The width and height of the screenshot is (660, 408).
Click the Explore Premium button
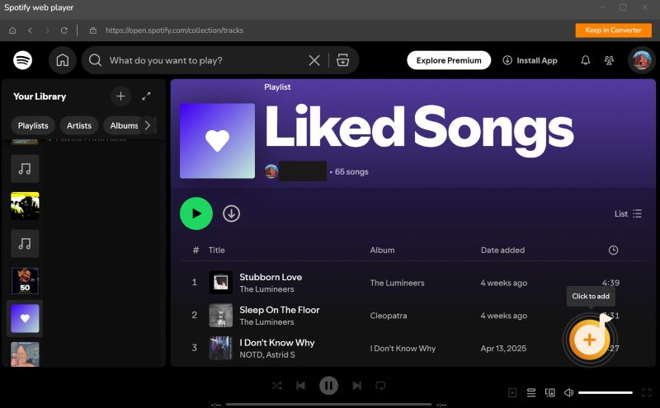pos(448,60)
